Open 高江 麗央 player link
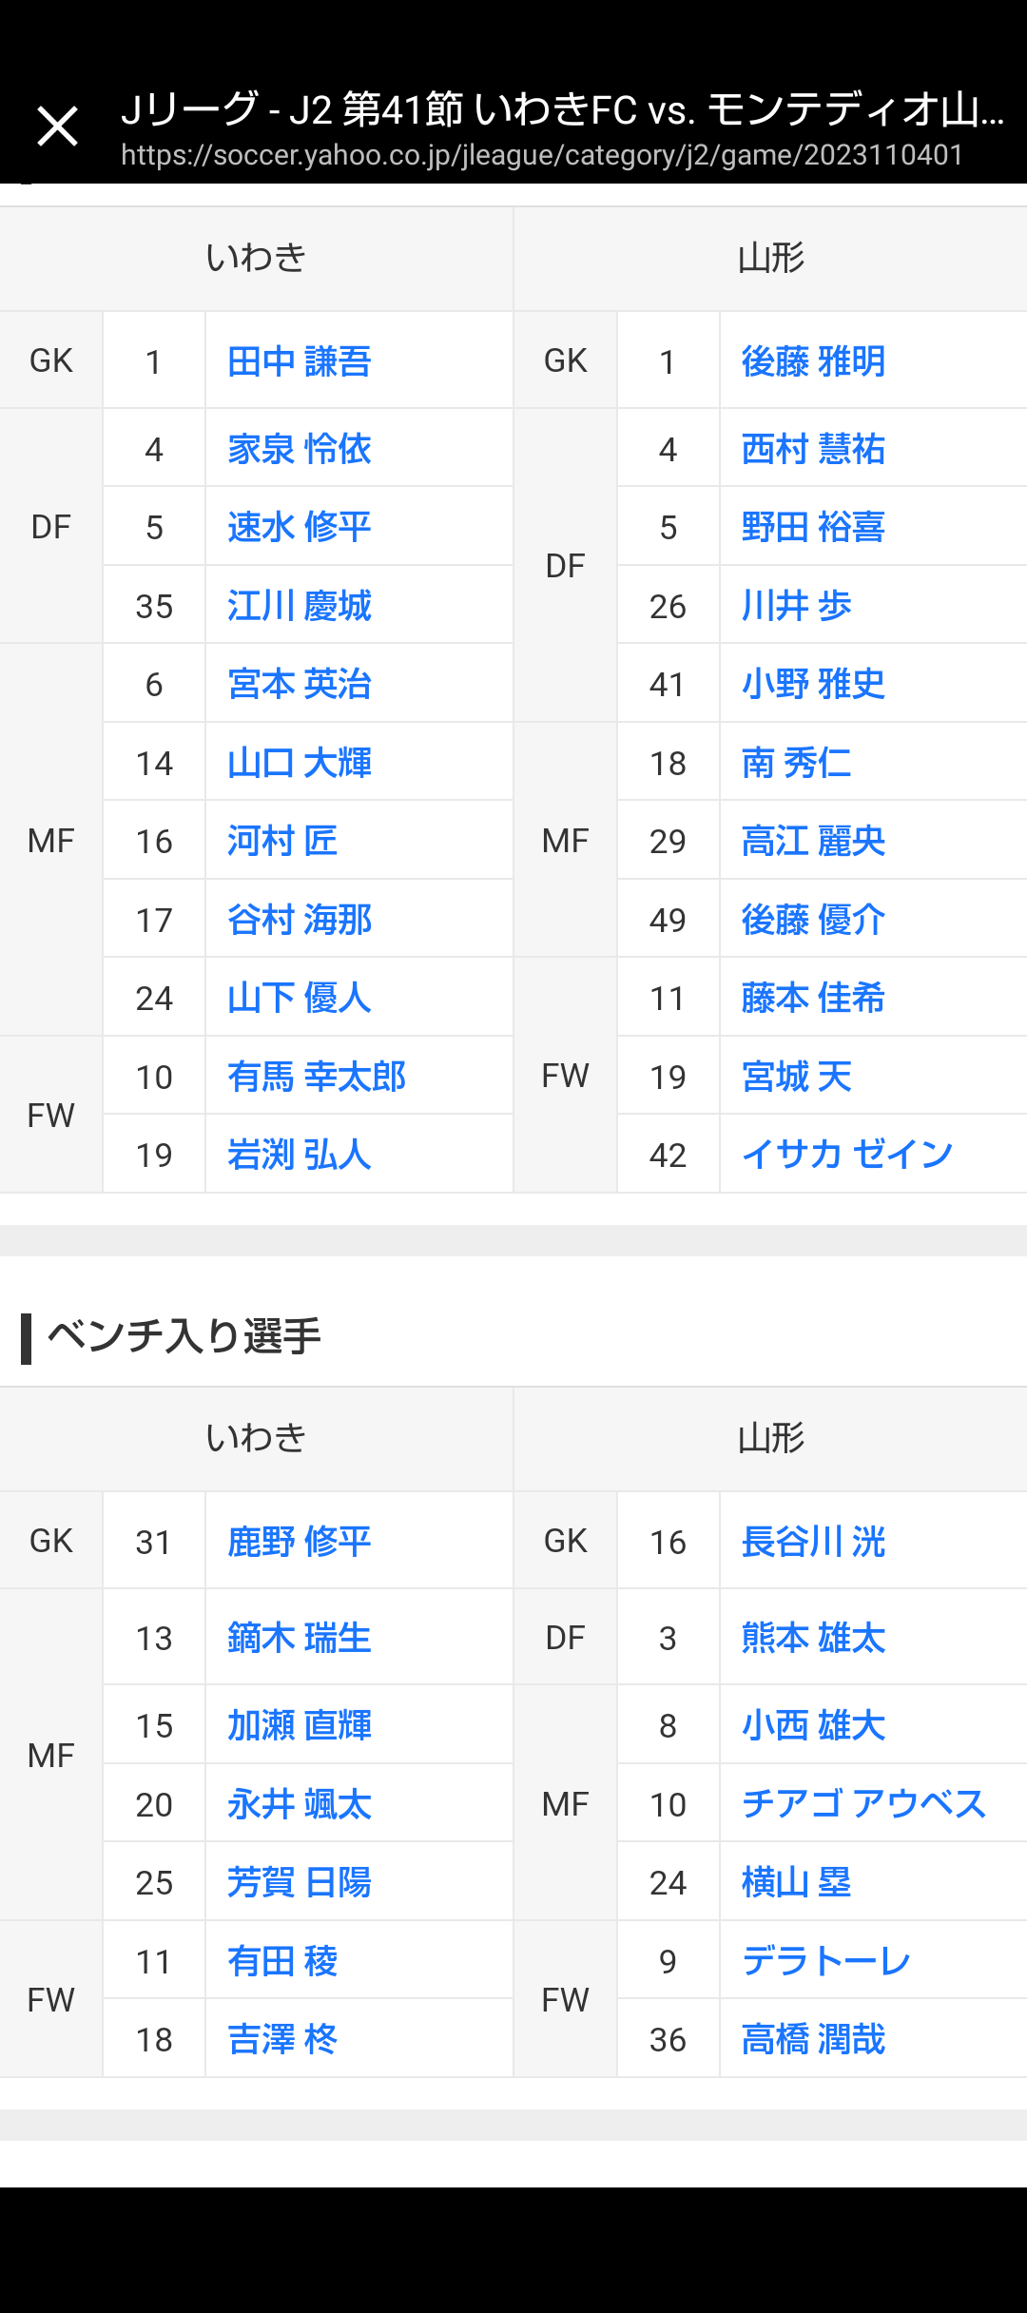The height and width of the screenshot is (2313, 1027). (x=813, y=841)
